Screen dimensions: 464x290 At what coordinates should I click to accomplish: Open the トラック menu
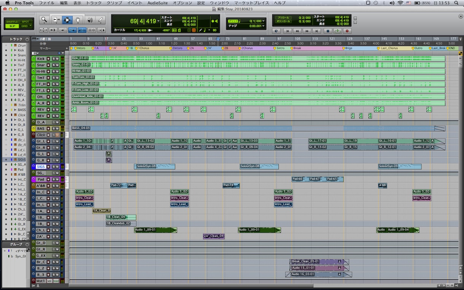(x=94, y=3)
